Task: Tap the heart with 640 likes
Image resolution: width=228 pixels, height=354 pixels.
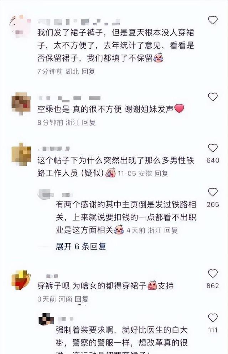Action: [213, 148]
